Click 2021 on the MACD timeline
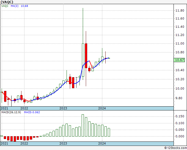 pos(4,143)
